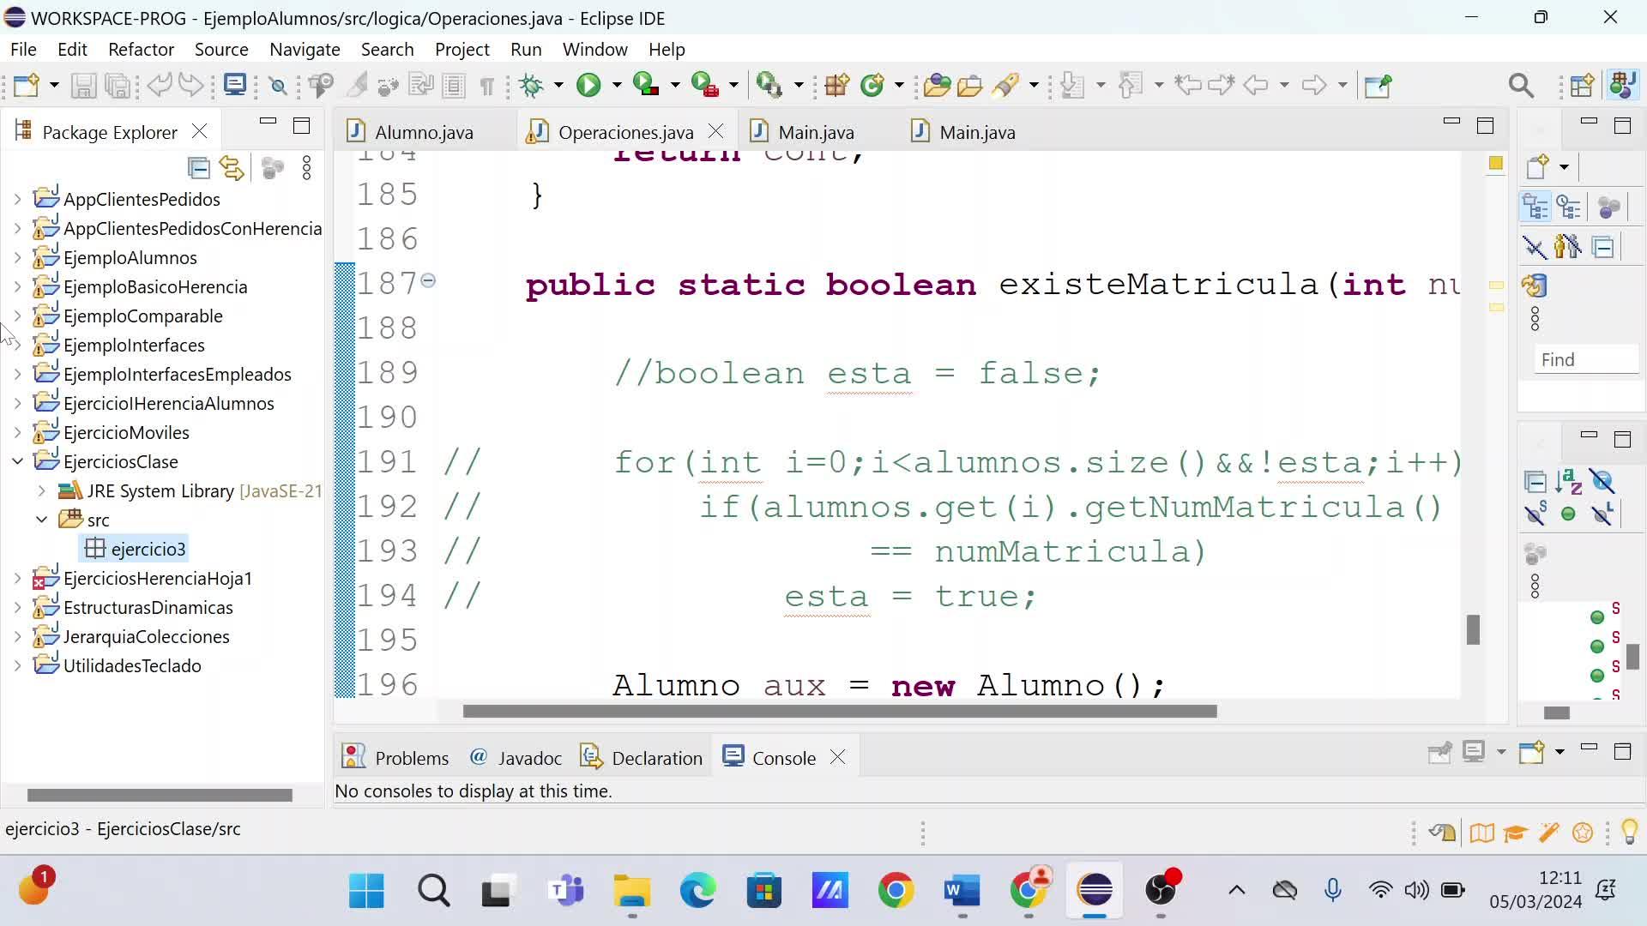Start debugging with the bug icon
The image size is (1647, 926).
click(x=532, y=85)
